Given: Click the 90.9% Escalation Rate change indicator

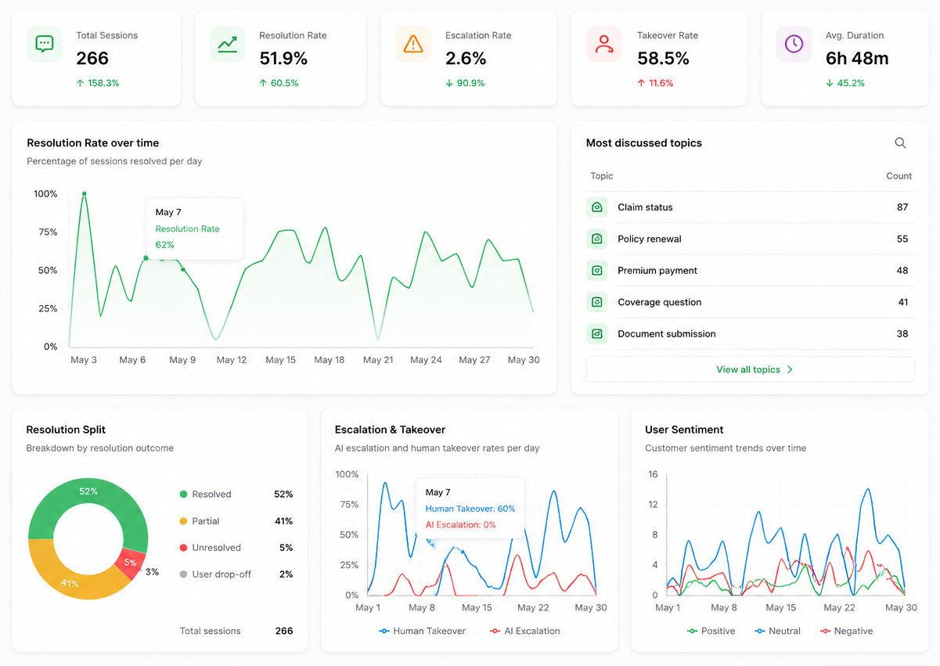Looking at the screenshot, I should tap(465, 83).
